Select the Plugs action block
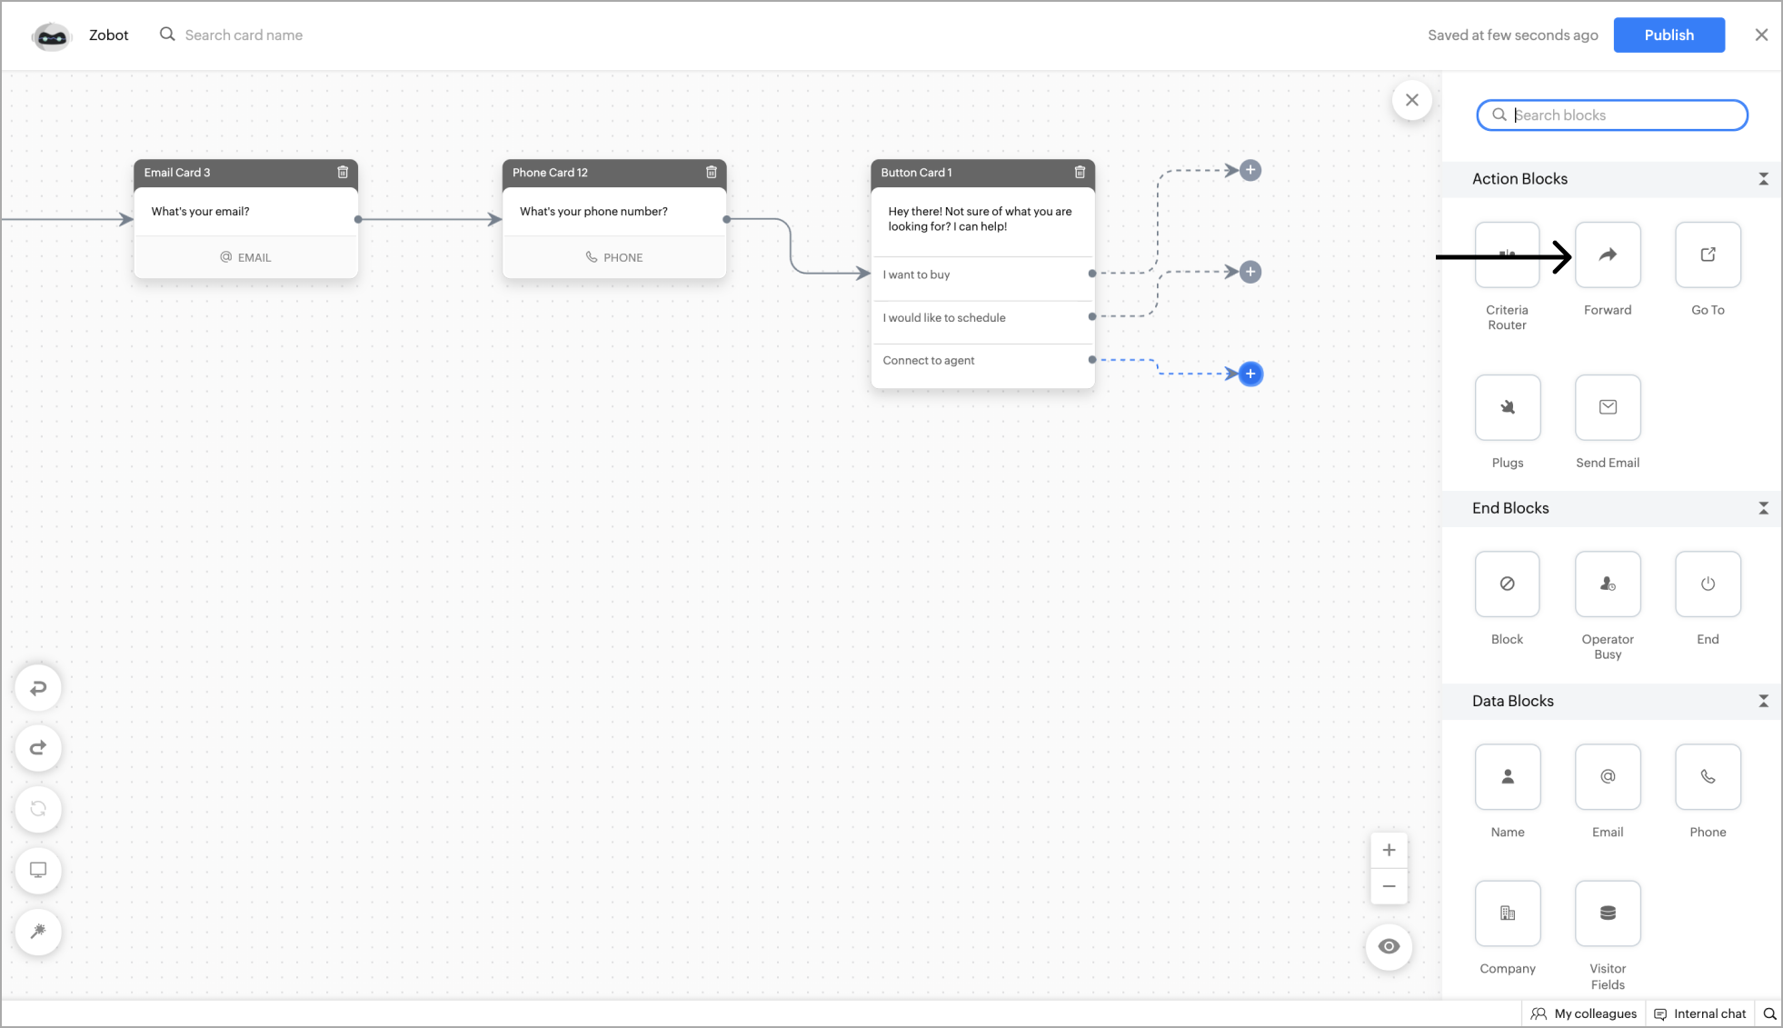 (1507, 407)
